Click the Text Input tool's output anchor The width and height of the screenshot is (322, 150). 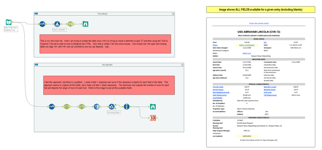tap(13, 22)
